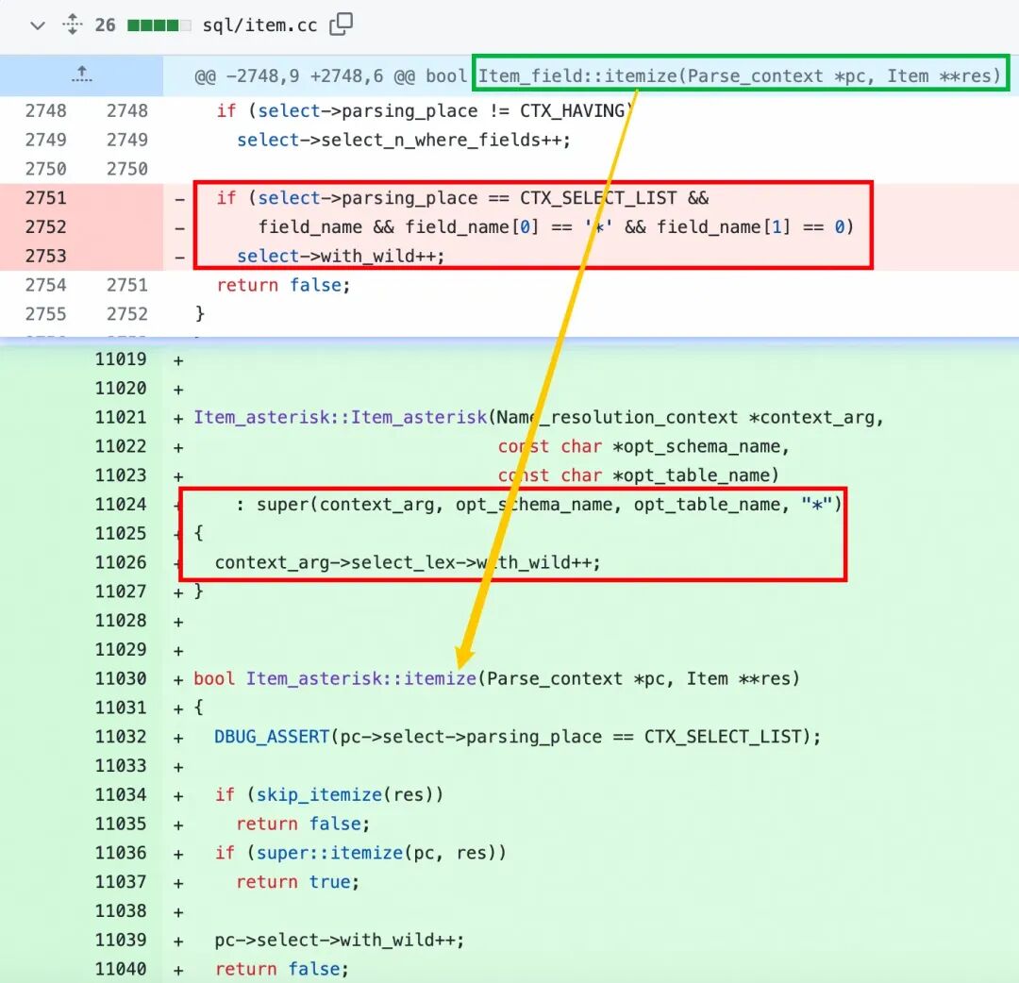
Task: Click the plus marker on line 11021
Action: tap(178, 419)
